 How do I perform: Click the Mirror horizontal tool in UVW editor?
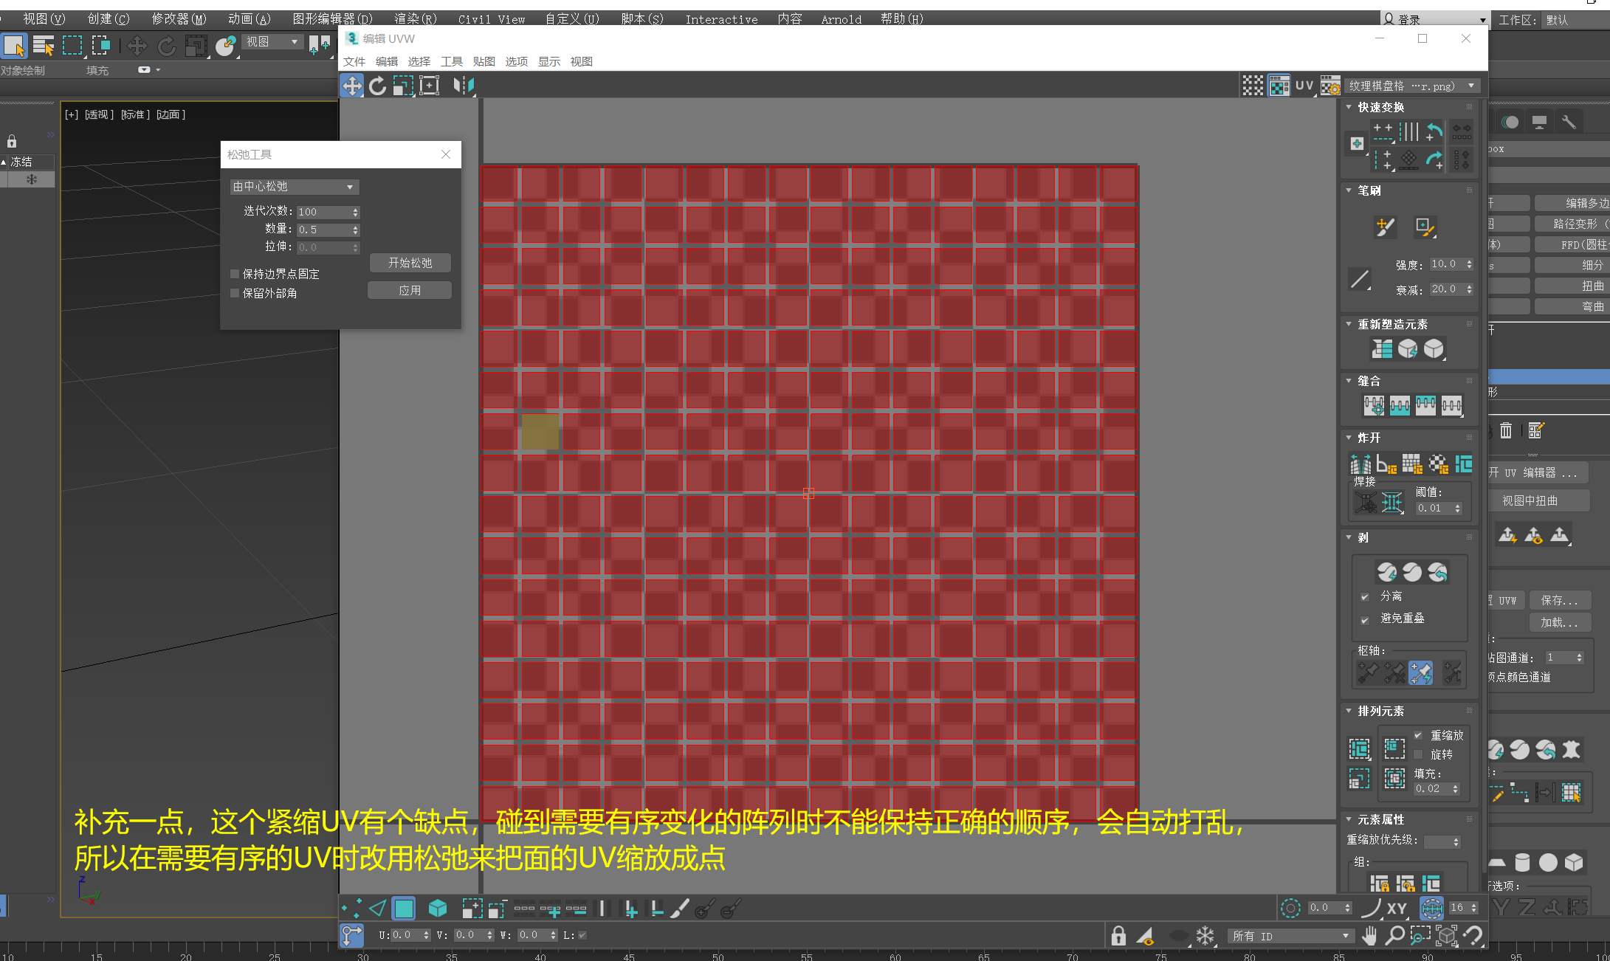[464, 86]
